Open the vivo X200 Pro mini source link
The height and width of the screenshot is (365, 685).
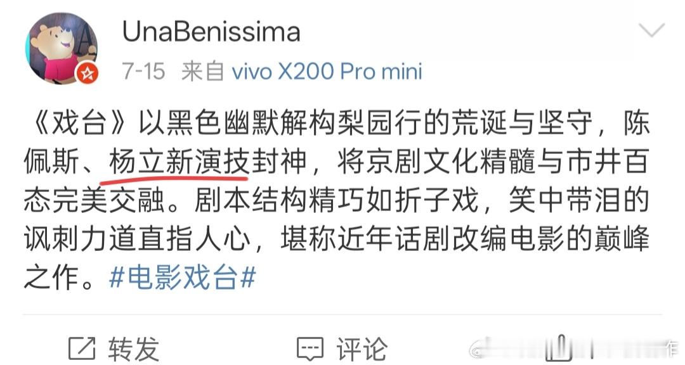[327, 71]
